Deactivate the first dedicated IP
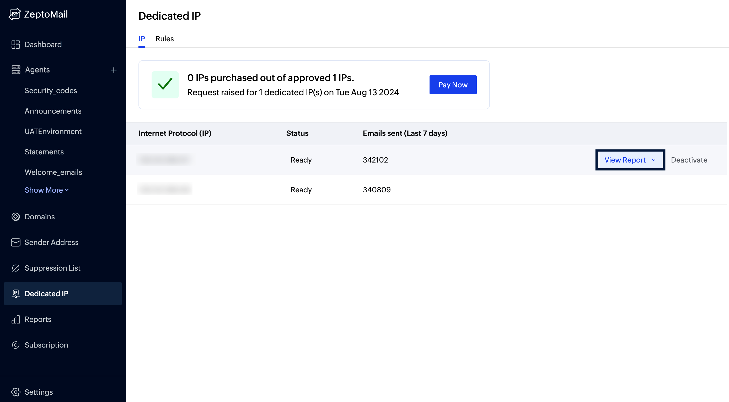This screenshot has height=402, width=729. click(x=689, y=160)
